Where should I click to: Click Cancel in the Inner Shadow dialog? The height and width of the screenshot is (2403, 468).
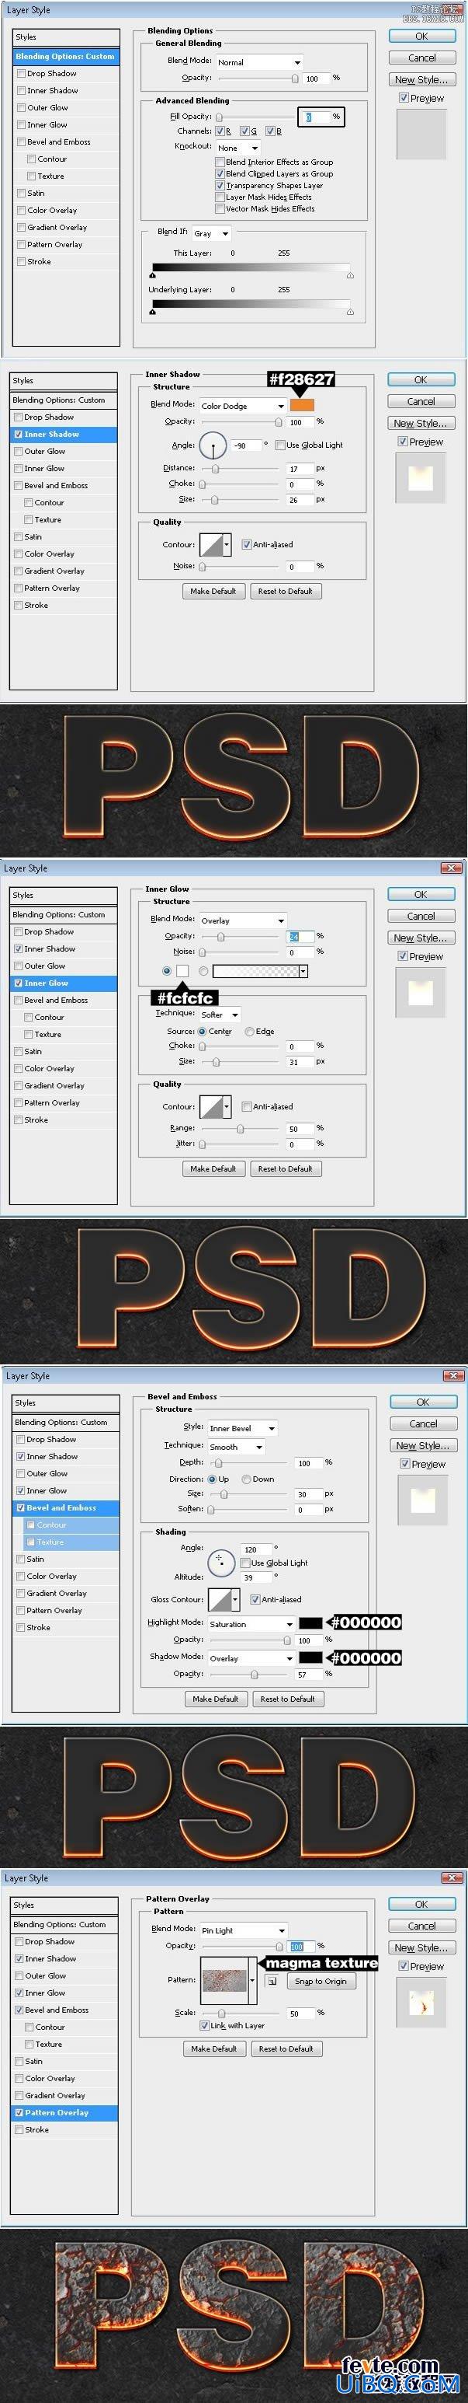click(421, 401)
